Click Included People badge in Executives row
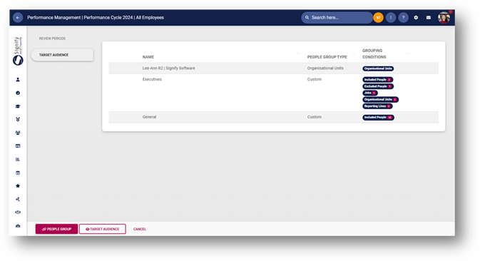Viewport: 480px width, 261px height. (378, 80)
